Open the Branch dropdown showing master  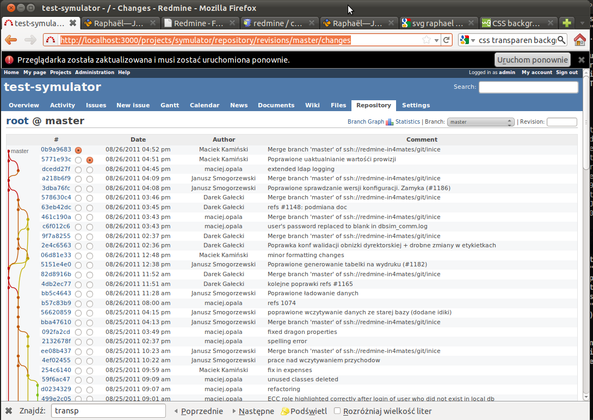tap(480, 122)
